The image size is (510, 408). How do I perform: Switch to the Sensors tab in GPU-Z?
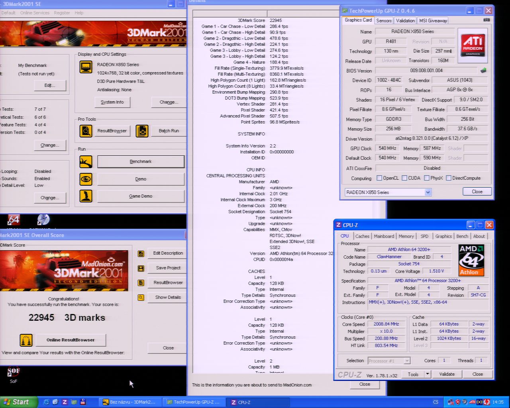384,20
